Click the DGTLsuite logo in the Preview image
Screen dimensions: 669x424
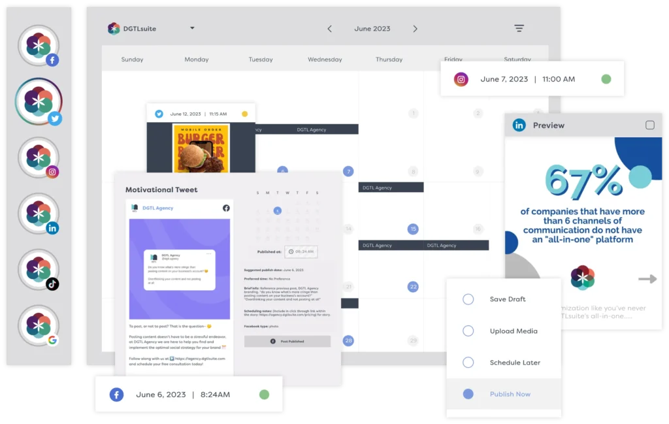pos(582,278)
